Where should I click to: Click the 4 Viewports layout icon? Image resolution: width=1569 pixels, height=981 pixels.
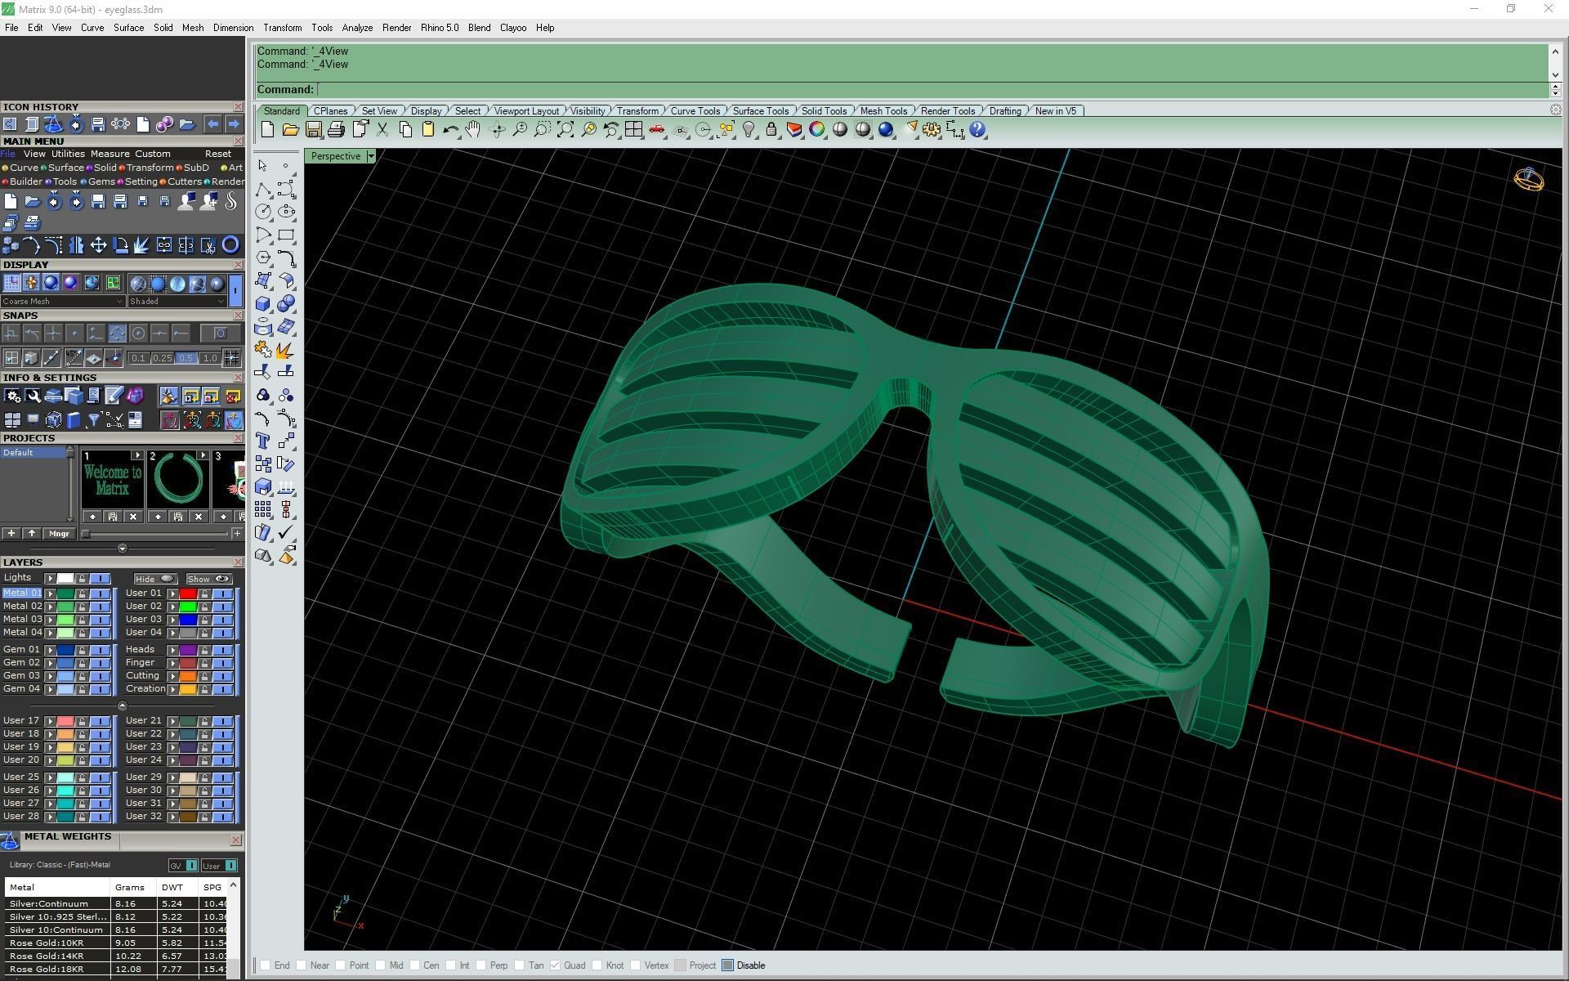pos(633,129)
